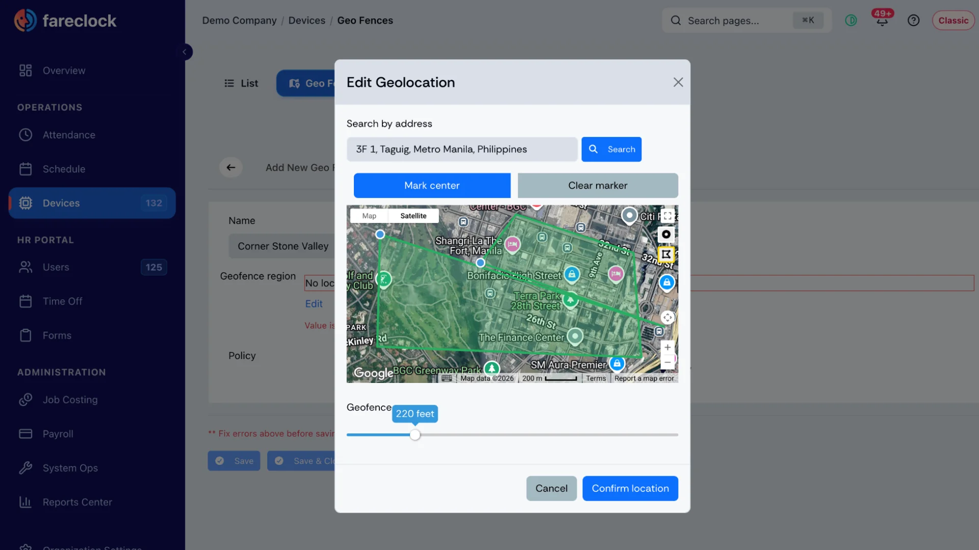Go back using the arrow button
Screen dimensions: 979x550
point(230,168)
